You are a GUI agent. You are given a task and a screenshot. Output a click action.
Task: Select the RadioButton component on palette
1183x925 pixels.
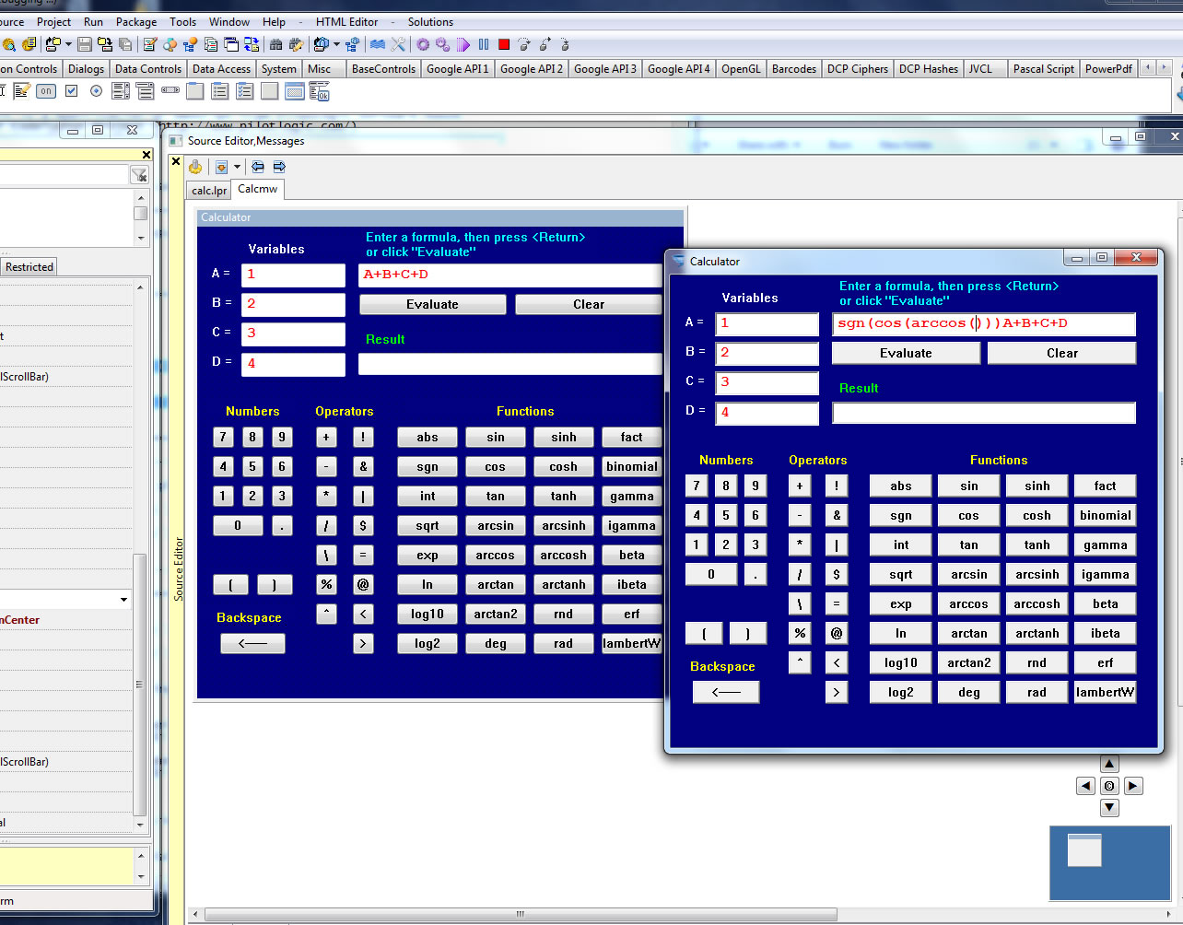tap(96, 91)
